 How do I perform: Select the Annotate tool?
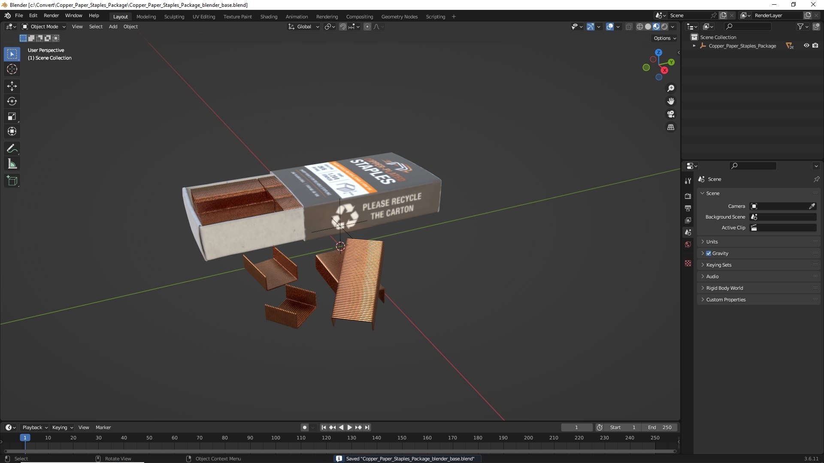(x=12, y=148)
